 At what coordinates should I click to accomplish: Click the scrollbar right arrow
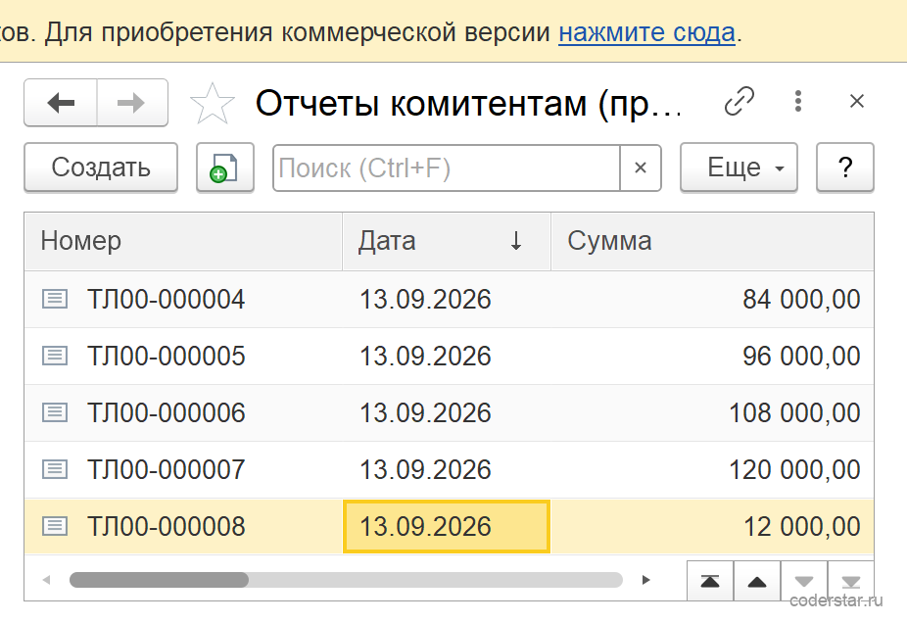[x=646, y=580]
